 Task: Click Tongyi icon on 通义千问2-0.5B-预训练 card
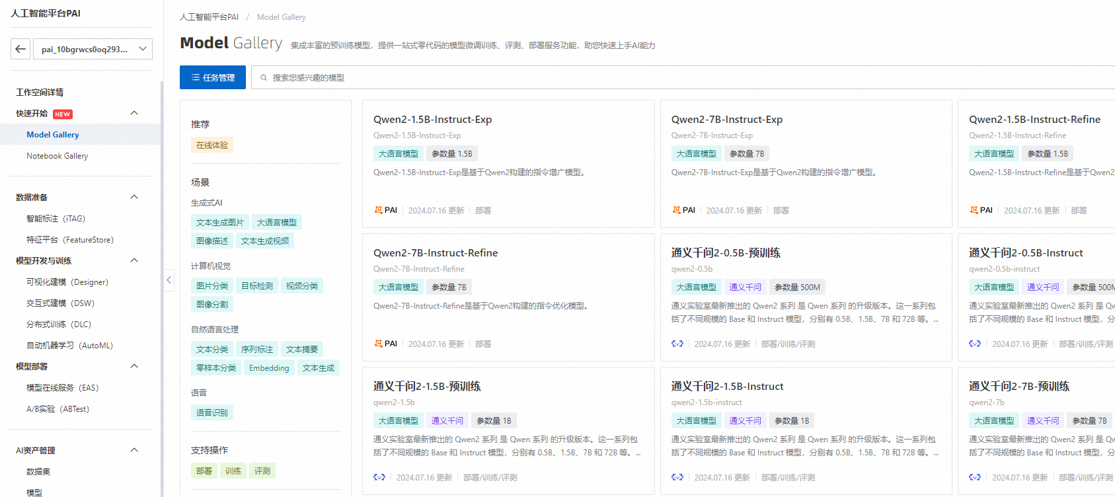pos(677,344)
